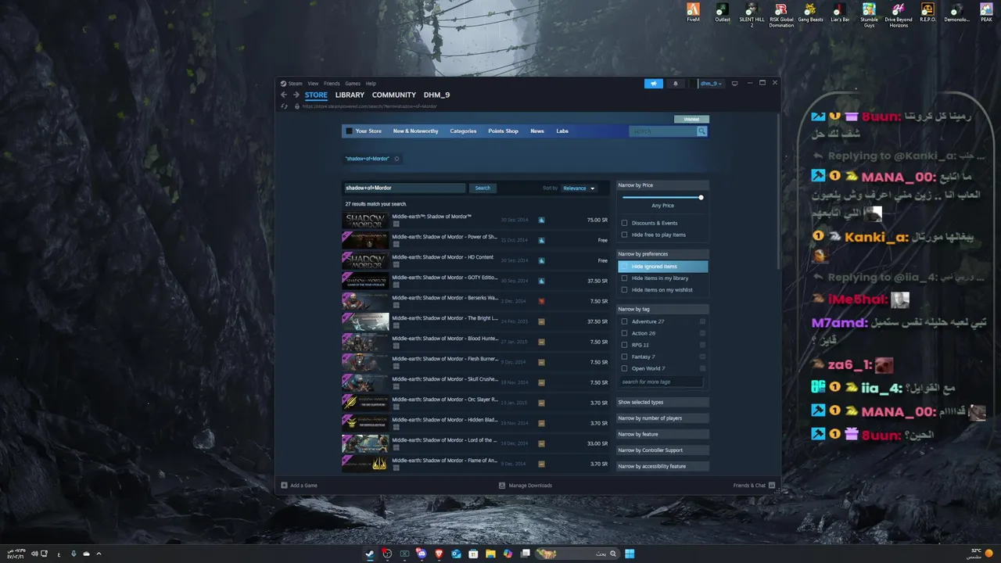Check the RPG tag filter
The width and height of the screenshot is (1001, 563).
pyautogui.click(x=624, y=345)
